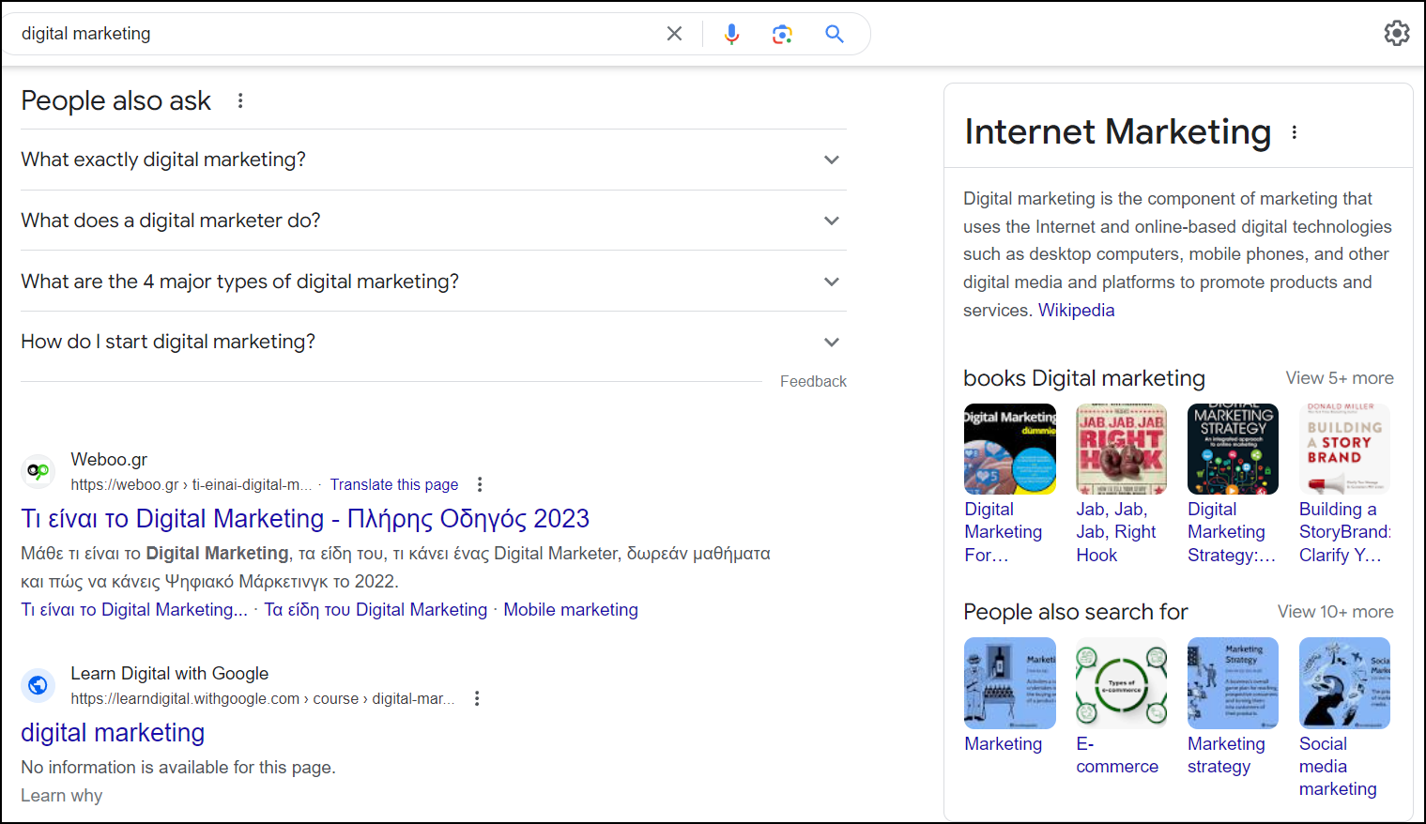Open Mobile marketing sitelink
Image resolution: width=1426 pixels, height=824 pixels.
click(x=571, y=610)
